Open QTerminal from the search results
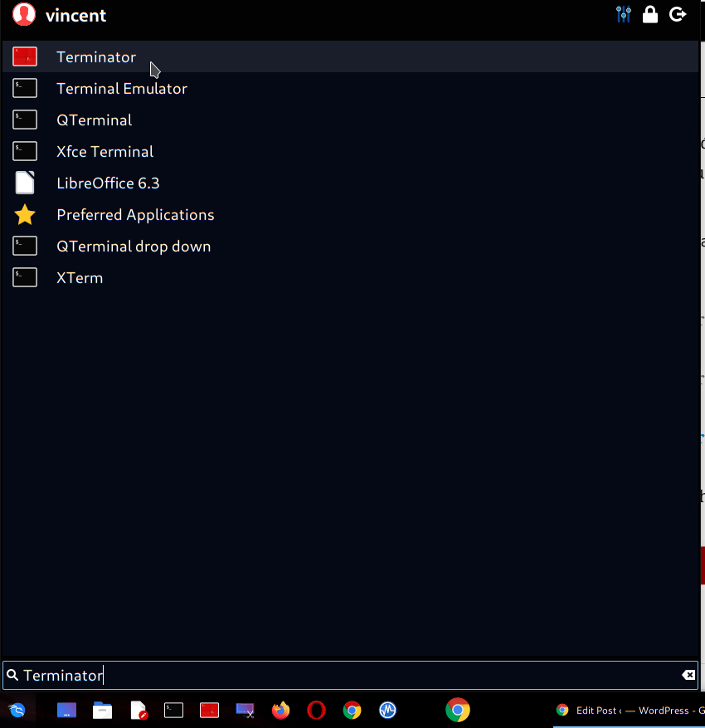Image resolution: width=705 pixels, height=728 pixels. click(94, 120)
